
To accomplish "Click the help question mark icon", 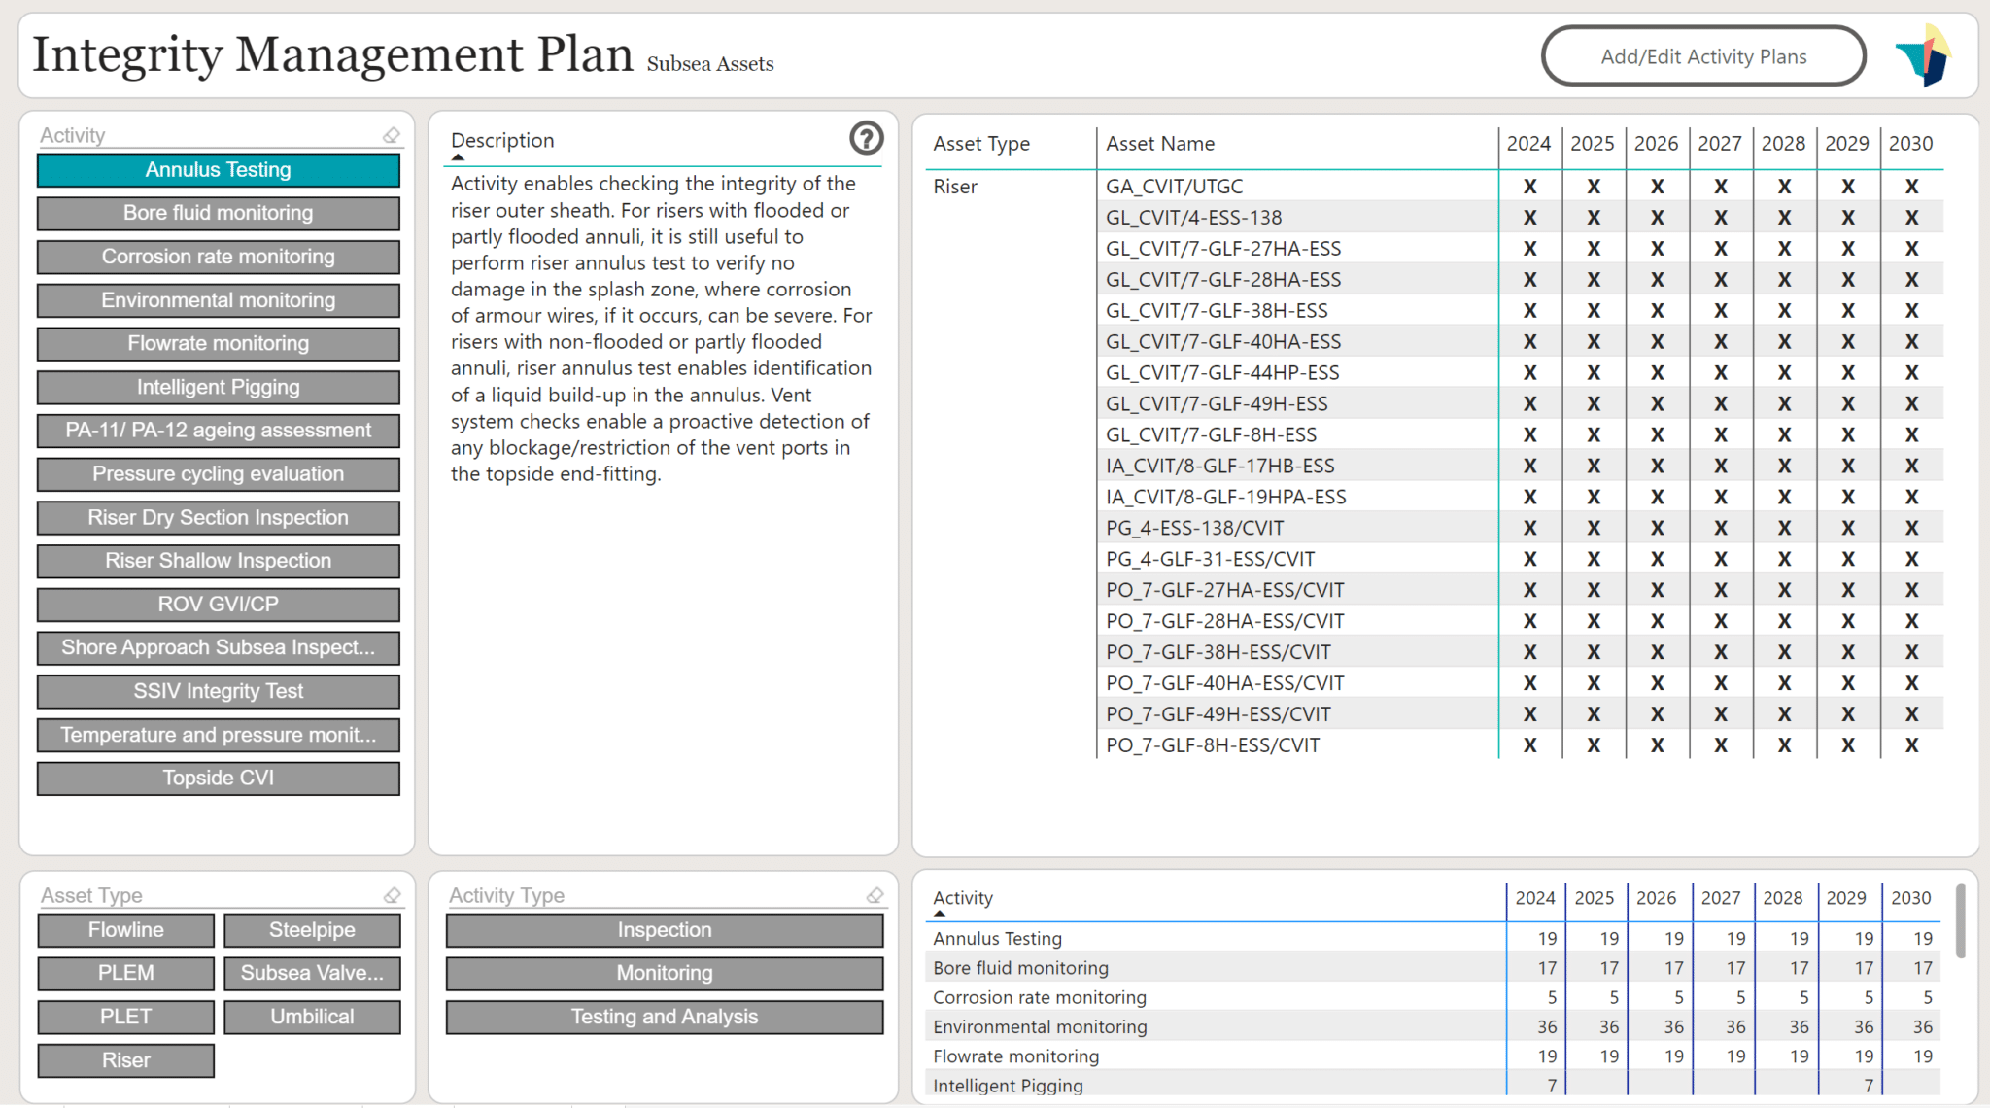I will click(866, 139).
